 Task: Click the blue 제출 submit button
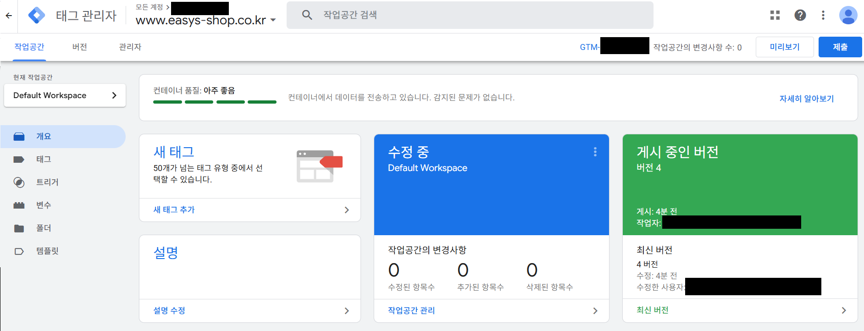coord(840,47)
